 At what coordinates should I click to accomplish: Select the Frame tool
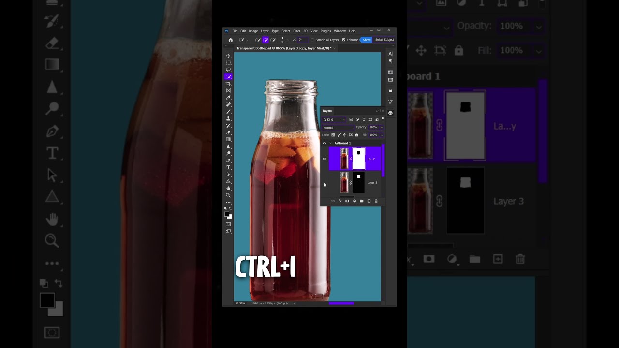coord(228,90)
